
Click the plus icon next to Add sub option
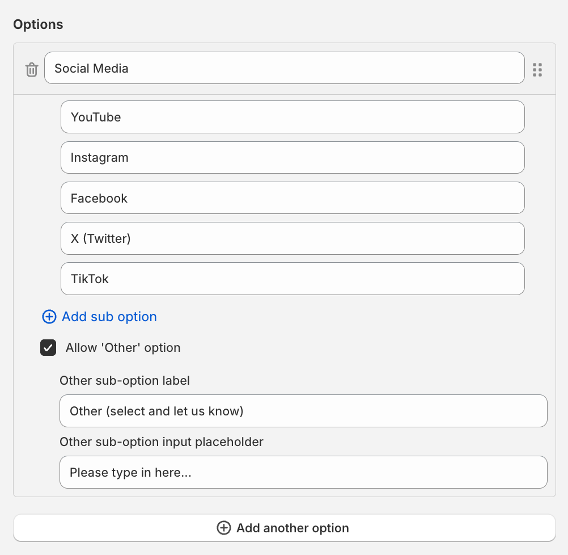click(49, 317)
